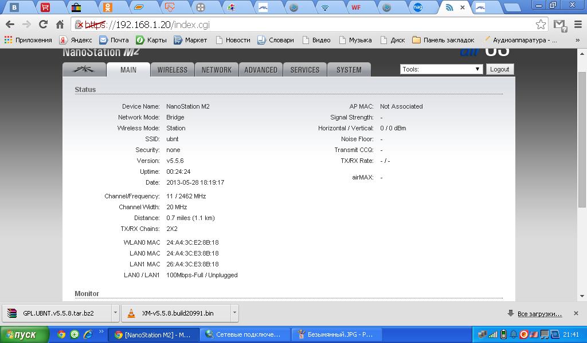Screen dimensions: 587x343
Task: Open the Chrome hamburger menu
Action: (x=578, y=25)
